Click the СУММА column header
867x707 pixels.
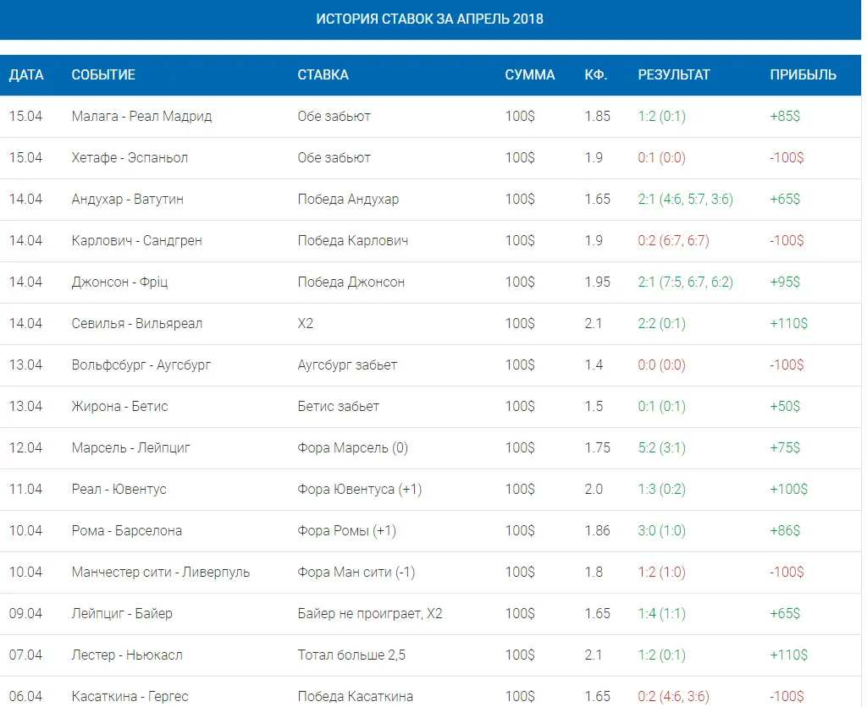point(530,74)
